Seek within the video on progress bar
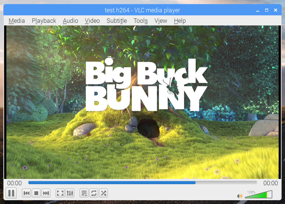 (x=142, y=183)
